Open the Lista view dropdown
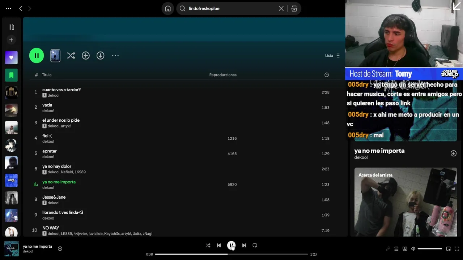The height and width of the screenshot is (260, 463). click(x=332, y=56)
